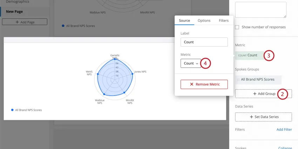Select the Jones NPS data point on the chart
The height and width of the screenshot is (149, 298).
132,74
